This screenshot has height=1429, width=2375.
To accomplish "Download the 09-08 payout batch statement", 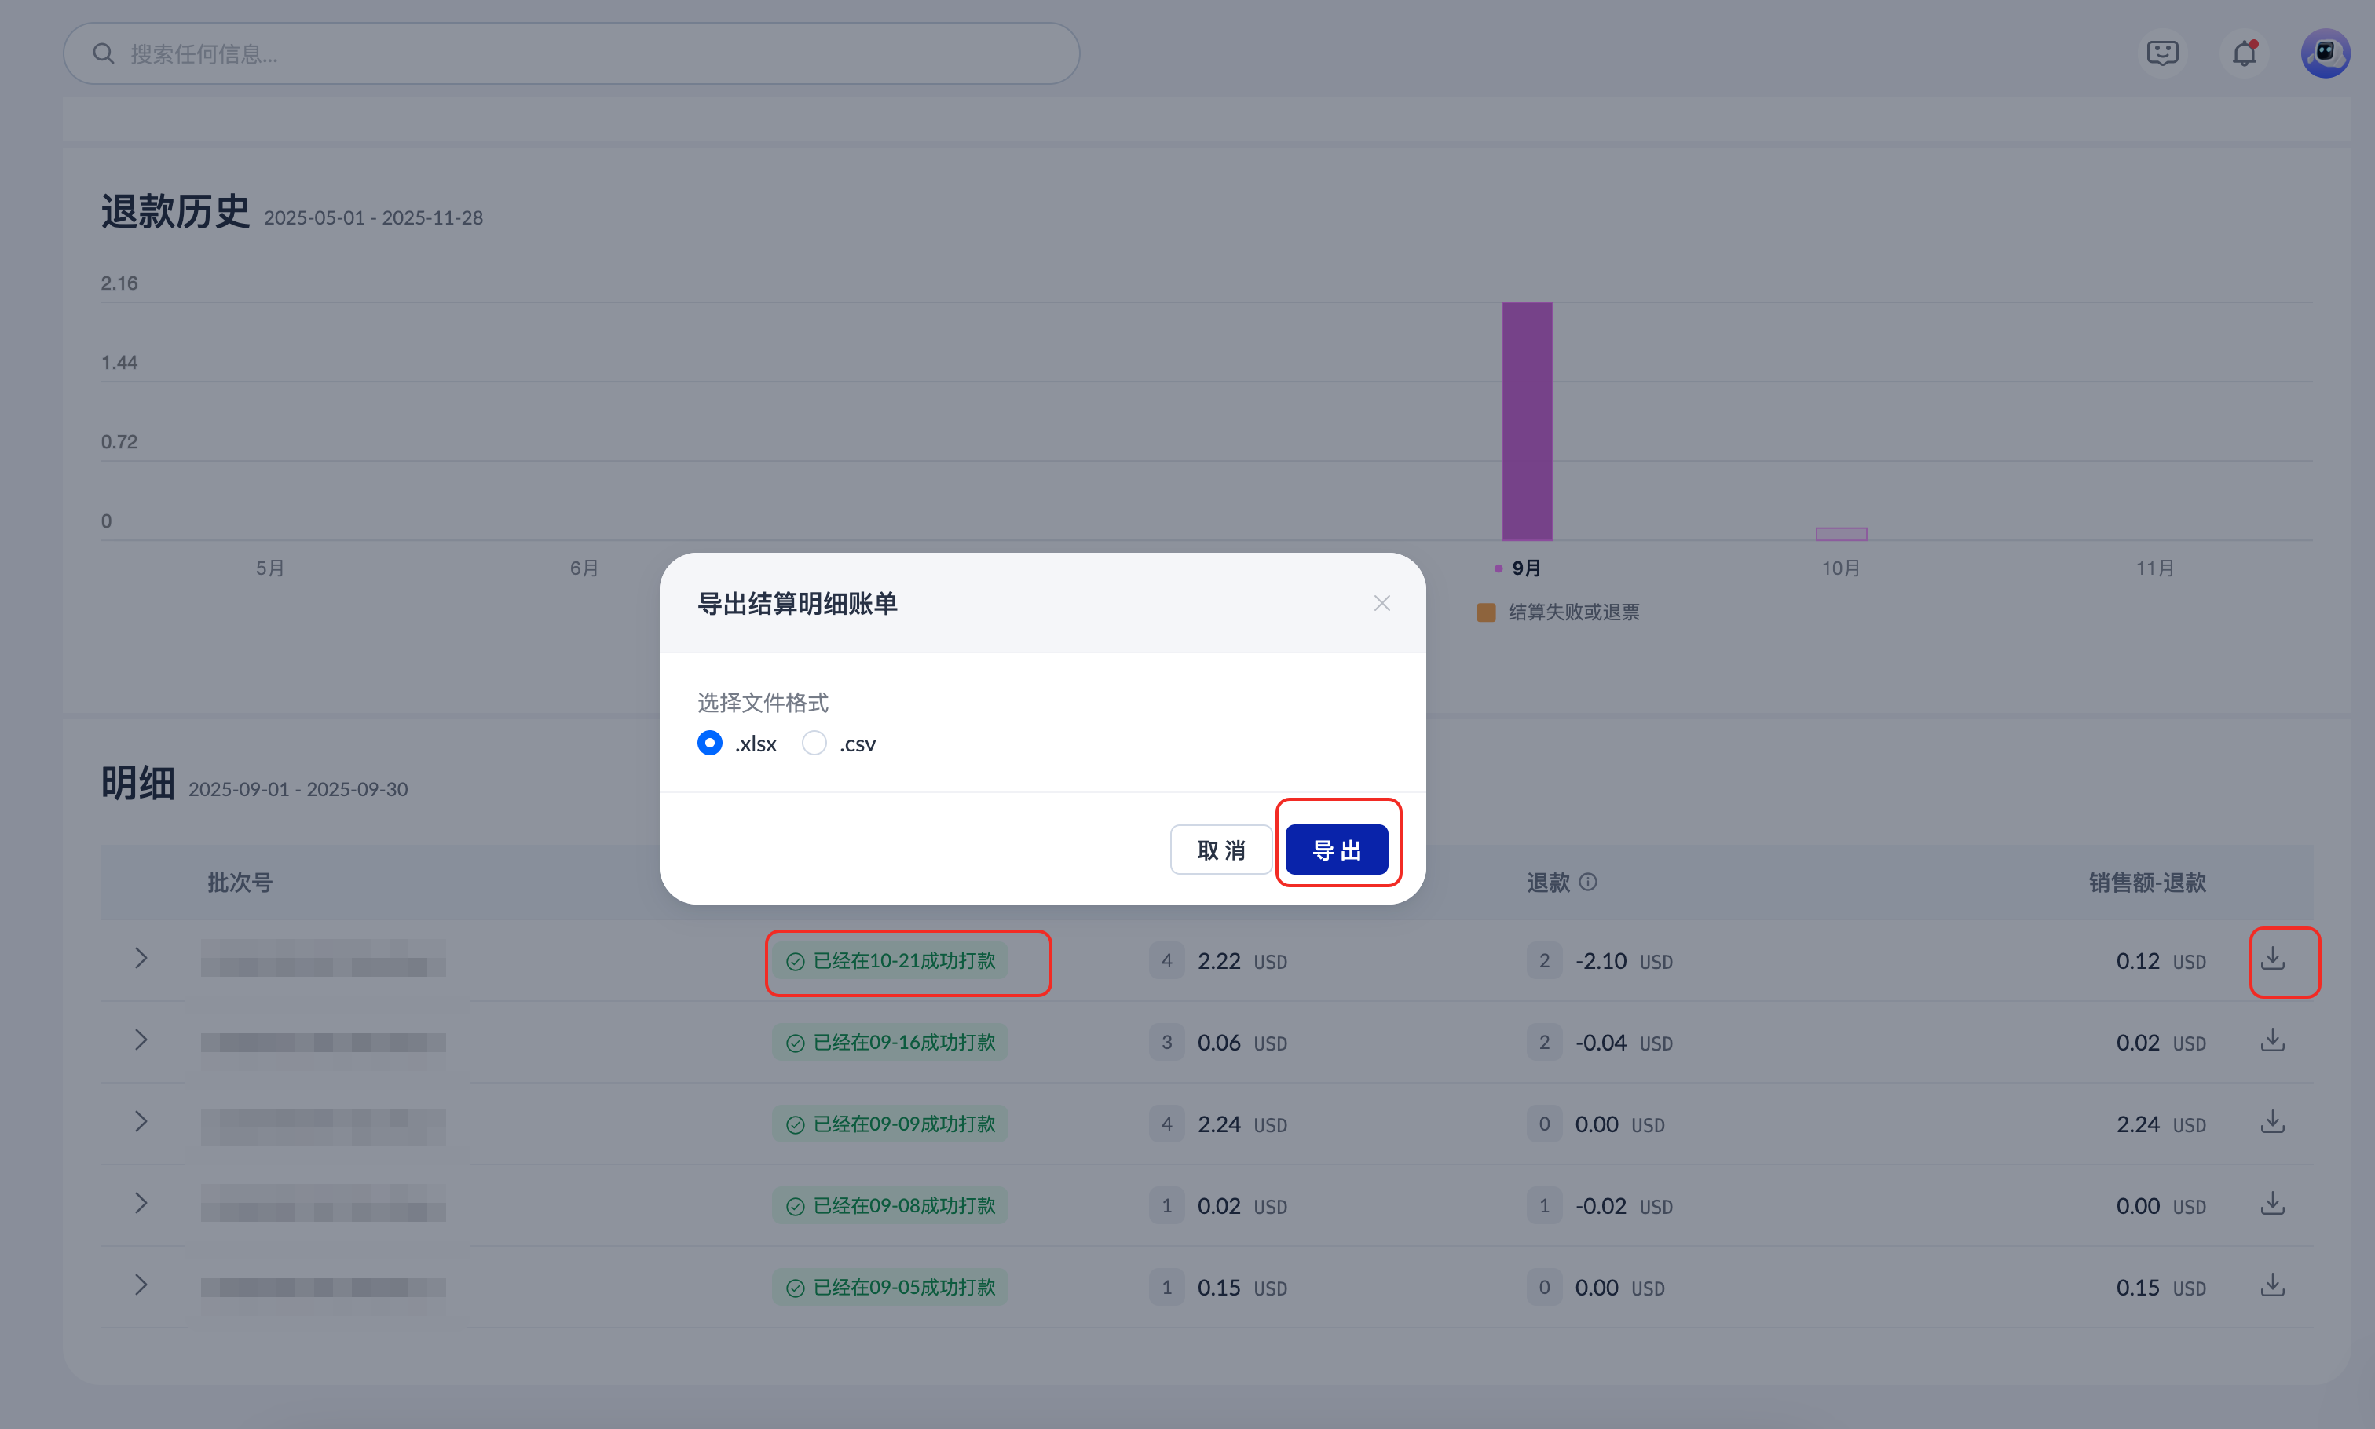I will [x=2273, y=1204].
